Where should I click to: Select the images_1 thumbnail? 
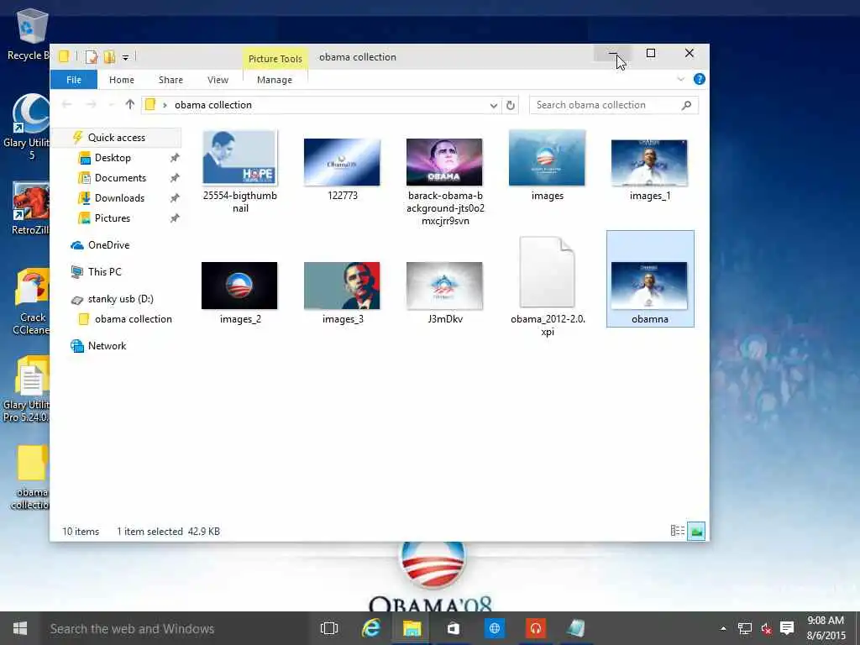[649, 162]
